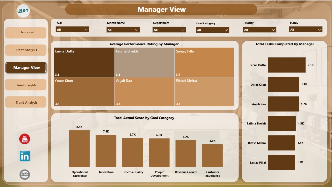Viewport: 332px width, 187px height.
Task: Click the Operational Excellence axis label
Action: click(80, 174)
